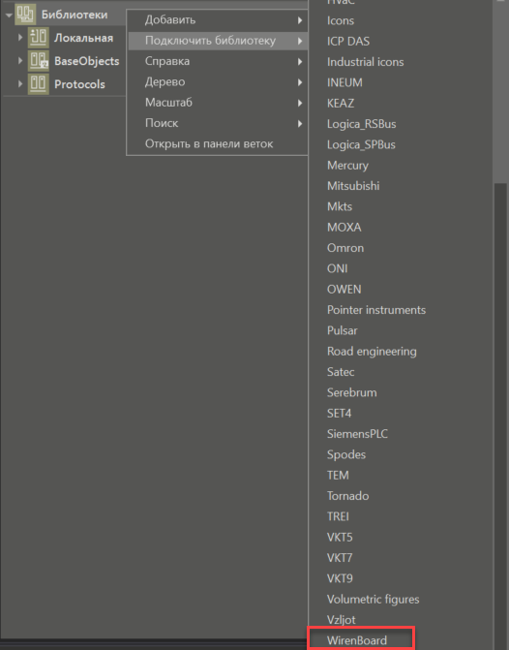Select the BaseObjects tree label
The image size is (509, 650).
(87, 61)
